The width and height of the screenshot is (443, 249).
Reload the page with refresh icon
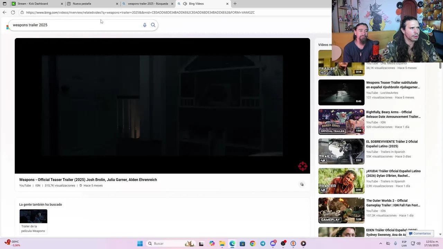[x=13, y=12]
